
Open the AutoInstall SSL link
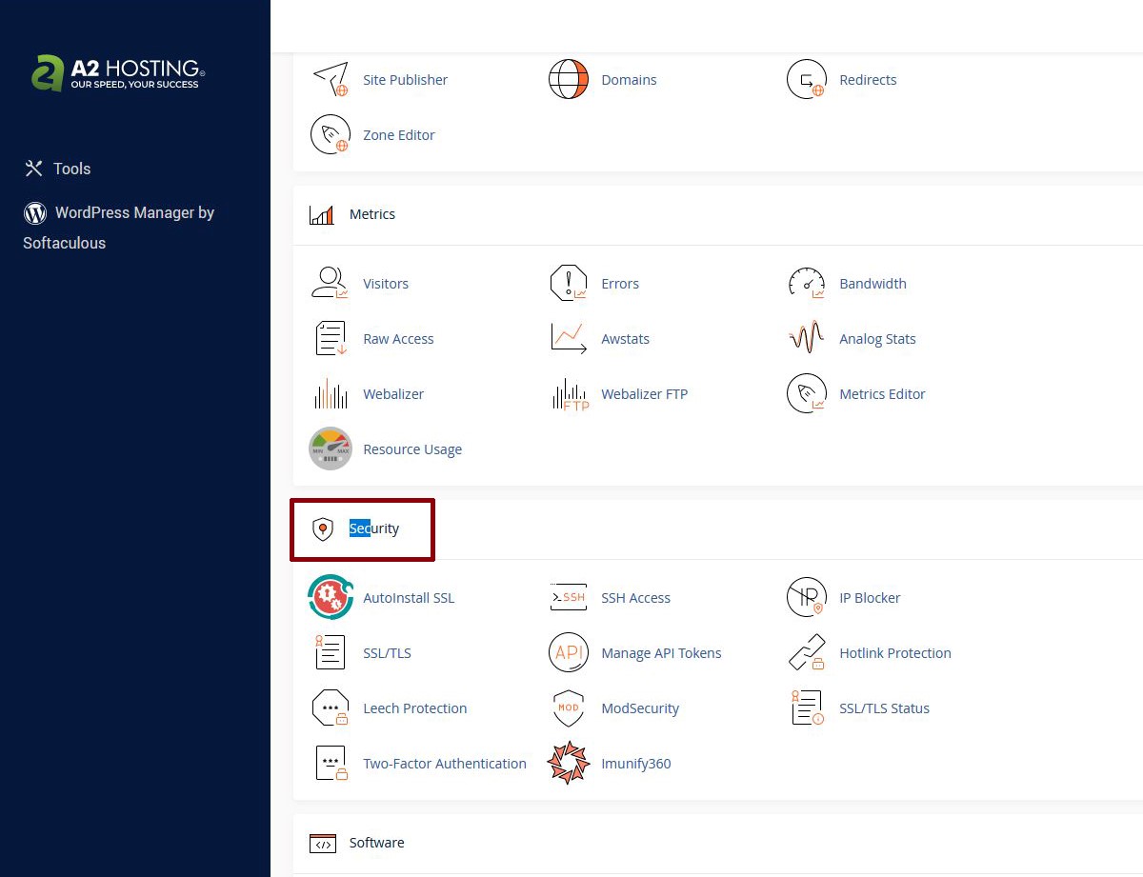point(410,598)
